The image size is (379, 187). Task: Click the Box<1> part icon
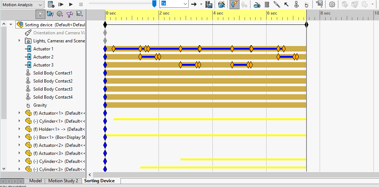(29, 137)
